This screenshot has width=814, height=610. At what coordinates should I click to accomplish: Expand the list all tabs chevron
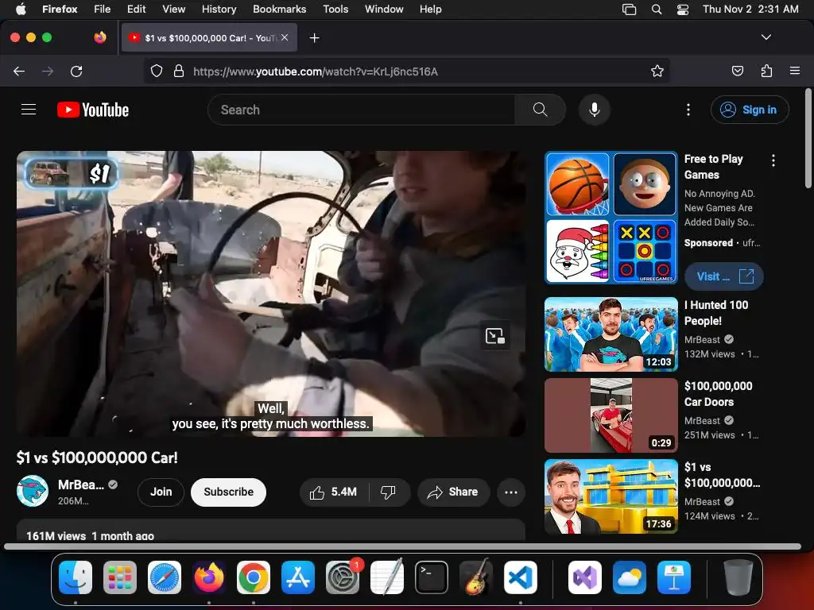(x=766, y=37)
